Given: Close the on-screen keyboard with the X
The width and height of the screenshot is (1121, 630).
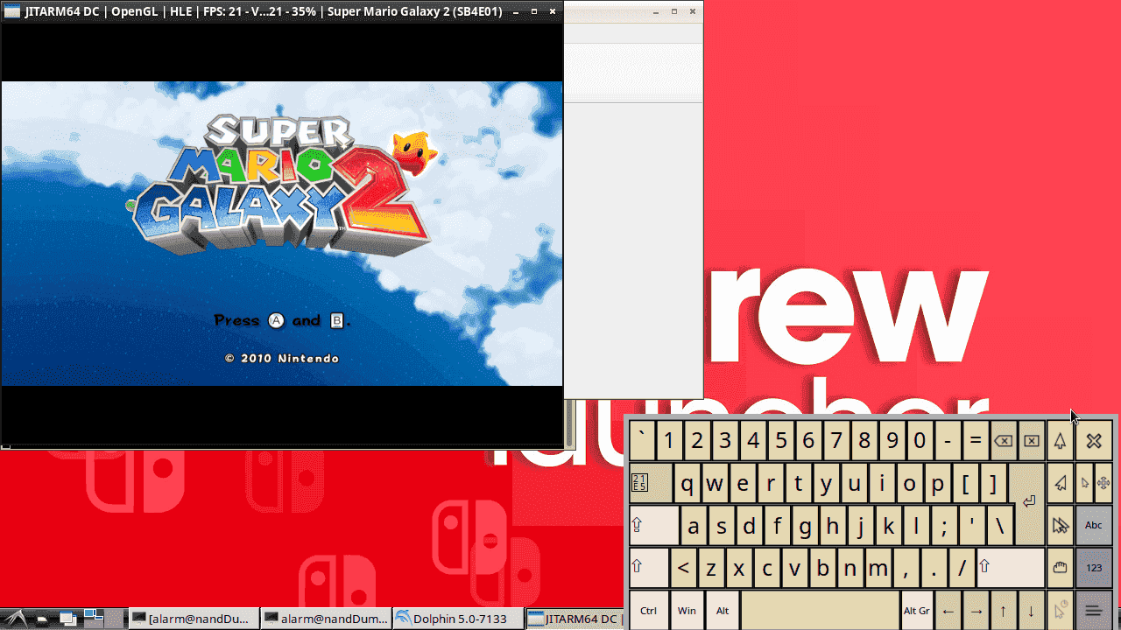Looking at the screenshot, I should pyautogui.click(x=1094, y=441).
